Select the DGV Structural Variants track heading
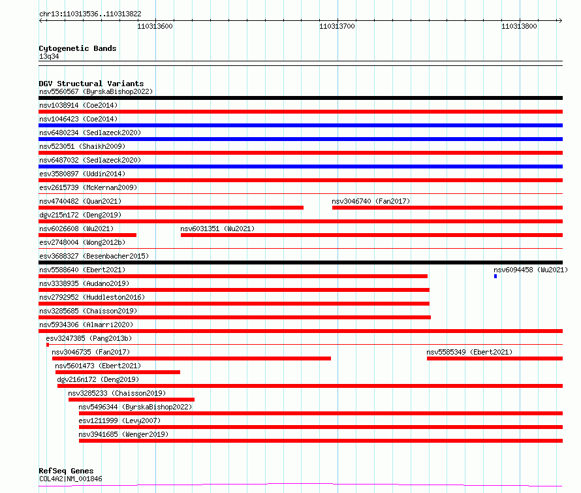 [x=91, y=84]
